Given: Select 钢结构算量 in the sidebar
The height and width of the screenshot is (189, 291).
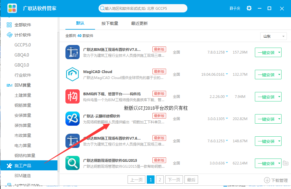Looking at the screenshot, I should coord(25,155).
